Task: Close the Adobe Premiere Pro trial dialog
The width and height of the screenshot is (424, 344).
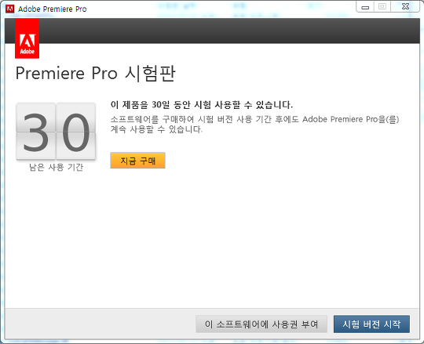Action: click(x=405, y=7)
